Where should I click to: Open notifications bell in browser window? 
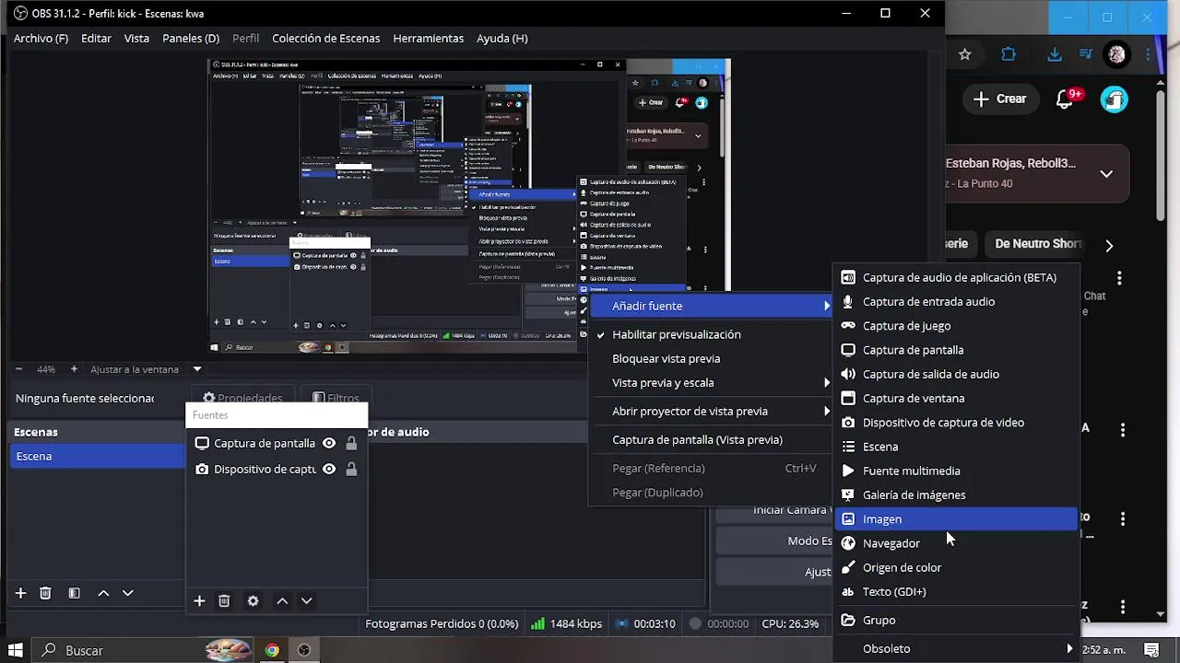pos(1065,99)
